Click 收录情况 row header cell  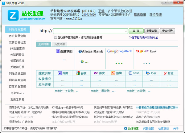[x=45, y=79]
